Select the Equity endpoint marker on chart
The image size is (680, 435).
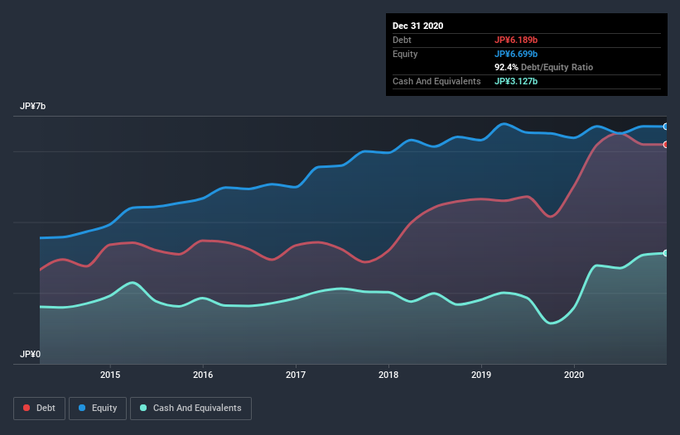666,127
